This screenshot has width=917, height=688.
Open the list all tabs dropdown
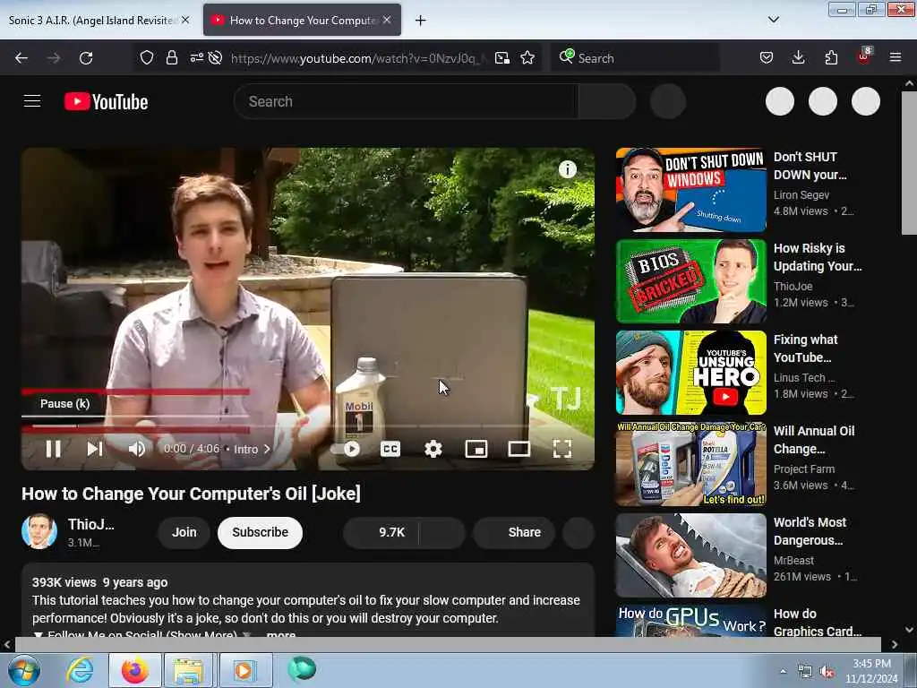(x=774, y=20)
